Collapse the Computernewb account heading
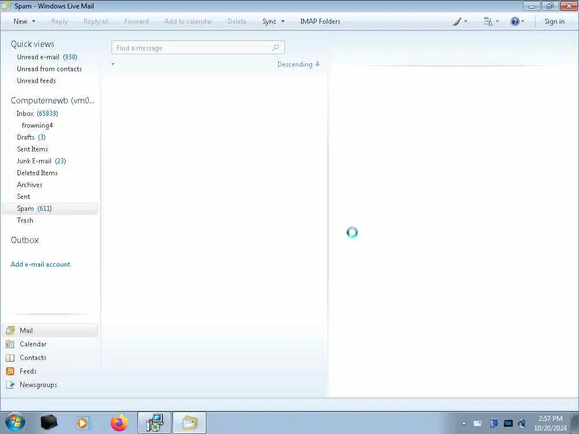 (x=53, y=101)
